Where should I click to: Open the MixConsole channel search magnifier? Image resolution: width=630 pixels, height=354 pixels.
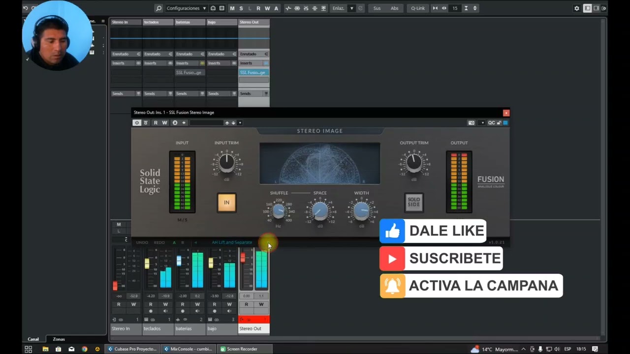(158, 8)
